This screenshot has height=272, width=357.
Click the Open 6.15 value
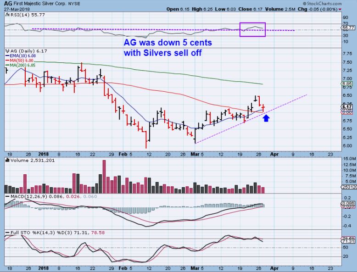[178, 9]
